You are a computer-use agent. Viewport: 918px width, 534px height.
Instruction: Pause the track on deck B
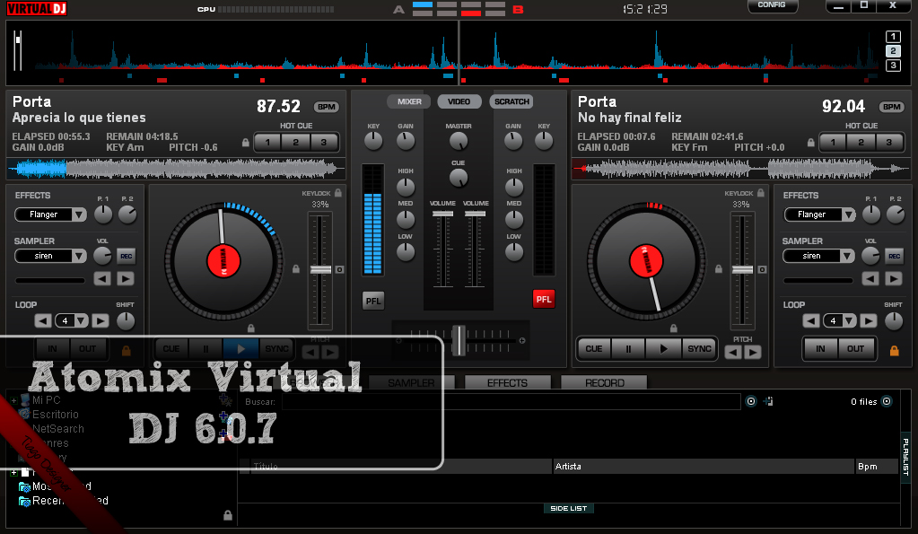[628, 349]
